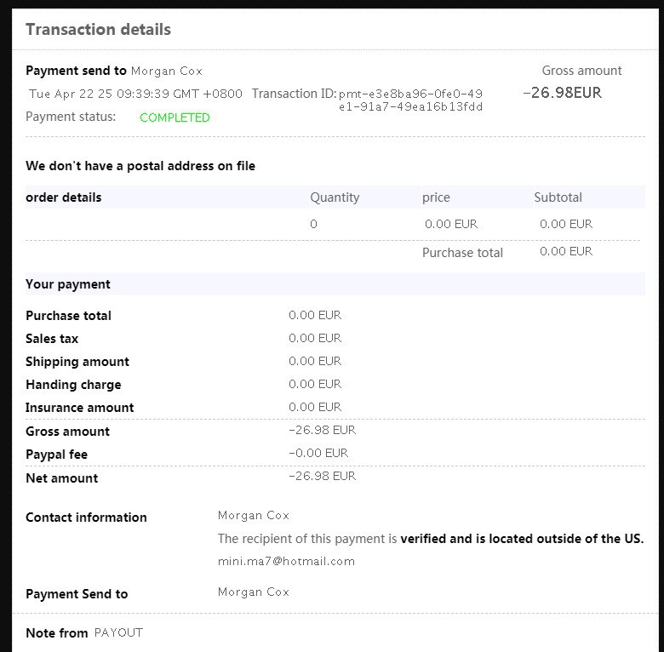
Task: Click the COMPLETED payment status
Action: point(175,117)
